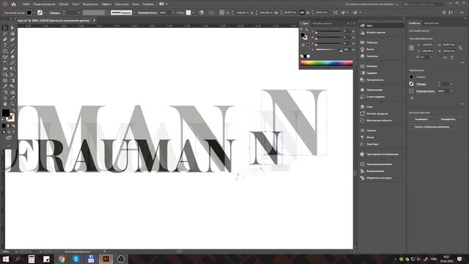Click Обводка label in control bar
Image resolution: width=469 pixels, height=264 pixels.
pyautogui.click(x=55, y=13)
